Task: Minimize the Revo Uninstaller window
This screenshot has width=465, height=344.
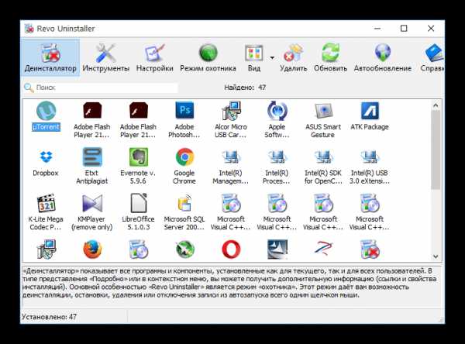Action: point(377,29)
